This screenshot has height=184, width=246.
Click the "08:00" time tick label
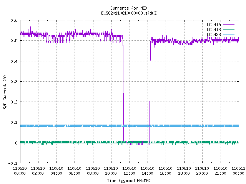click(93, 173)
